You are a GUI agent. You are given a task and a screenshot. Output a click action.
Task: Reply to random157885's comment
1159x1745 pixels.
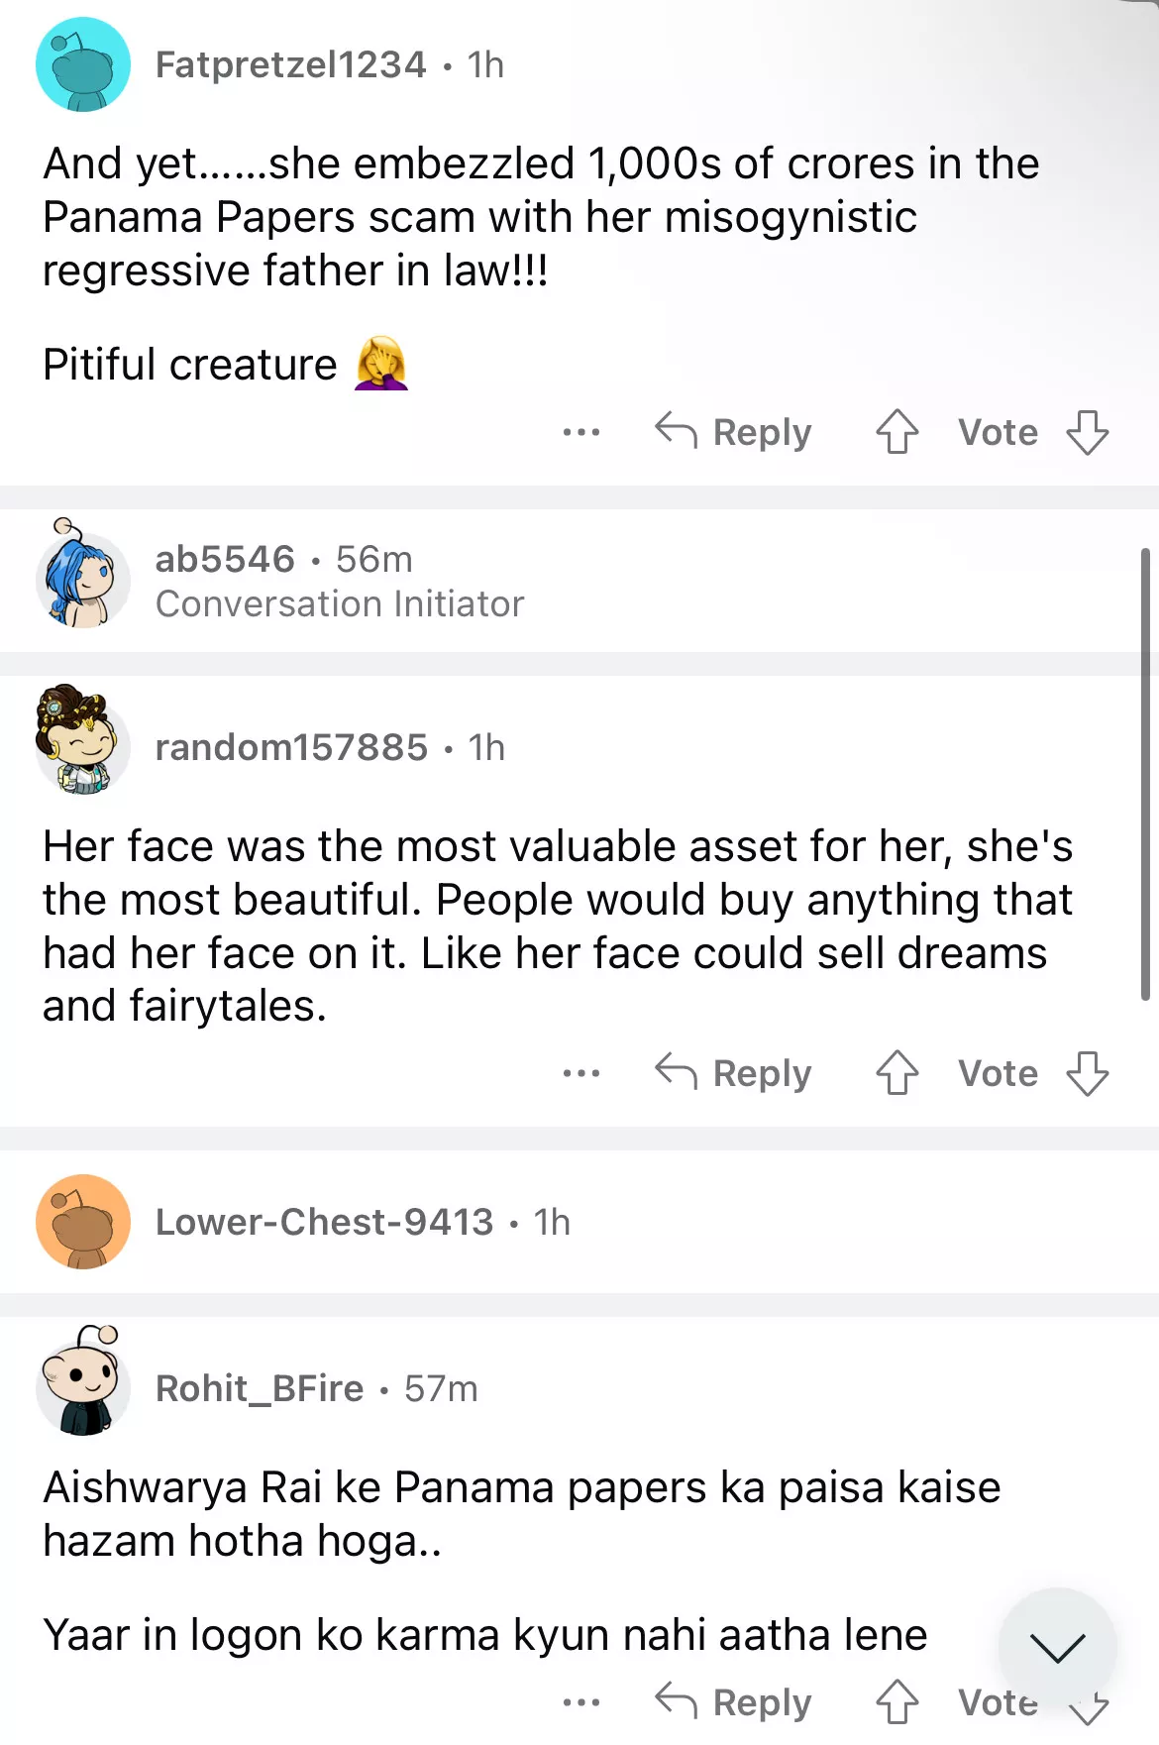point(734,1073)
